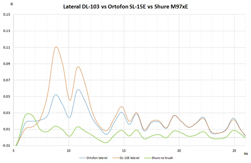
Task: Select the Ortofon lateral legend entry
Action: pyautogui.click(x=93, y=158)
